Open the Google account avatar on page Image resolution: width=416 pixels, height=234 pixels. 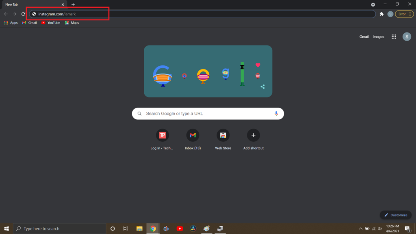(x=407, y=37)
